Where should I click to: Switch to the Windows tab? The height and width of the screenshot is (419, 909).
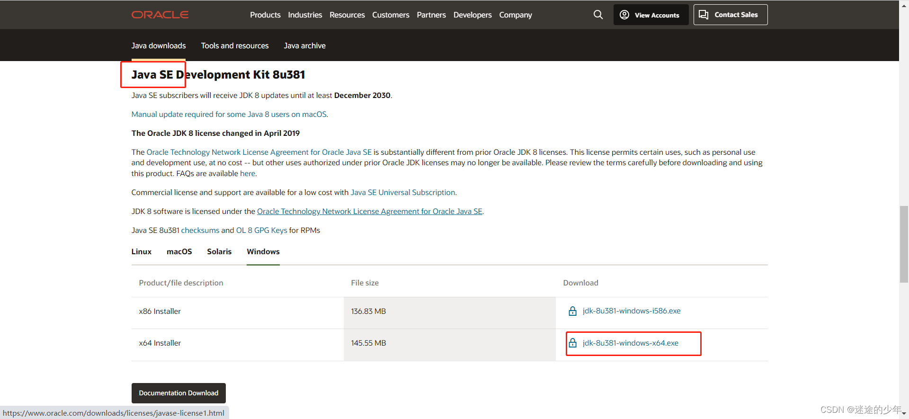click(263, 251)
